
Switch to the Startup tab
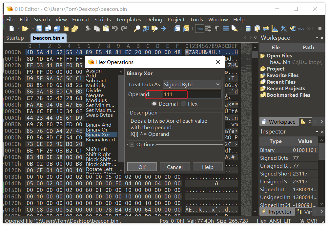click(15, 38)
